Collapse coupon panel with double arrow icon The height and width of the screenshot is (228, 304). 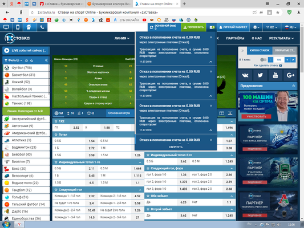[x=242, y=51]
